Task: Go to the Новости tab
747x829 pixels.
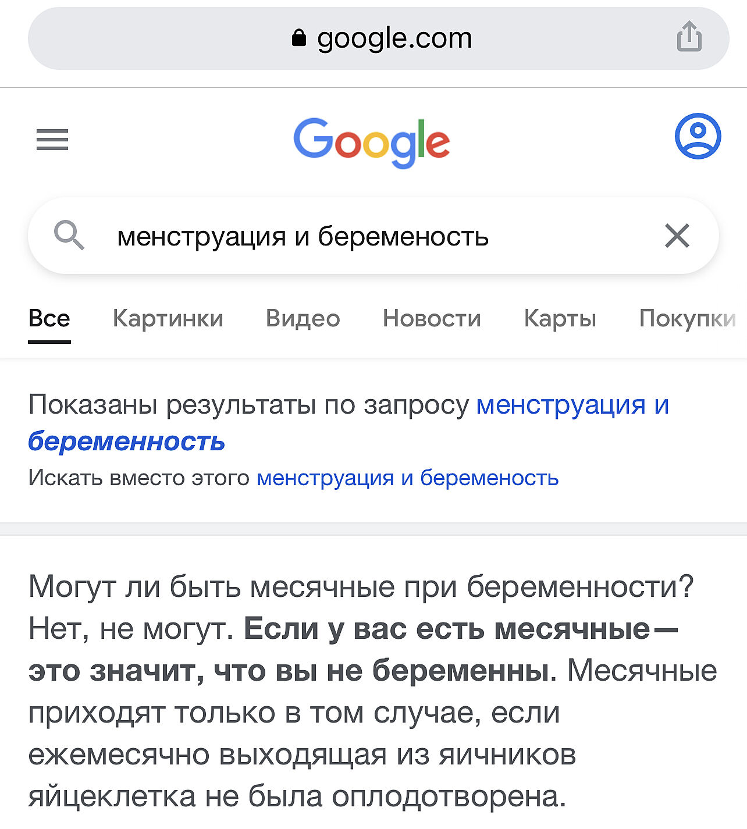Action: click(x=432, y=319)
